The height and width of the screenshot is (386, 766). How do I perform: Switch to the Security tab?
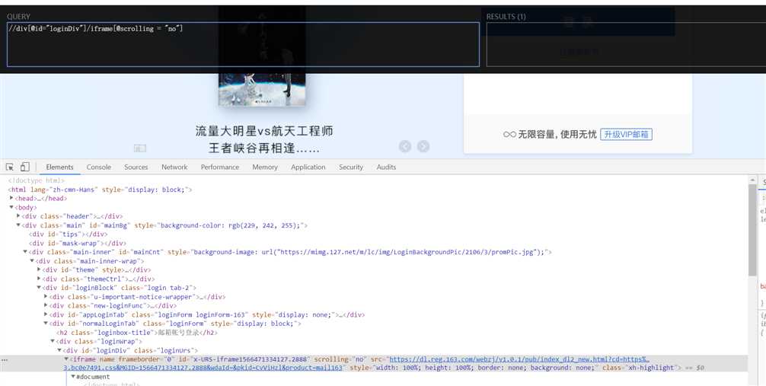point(351,167)
